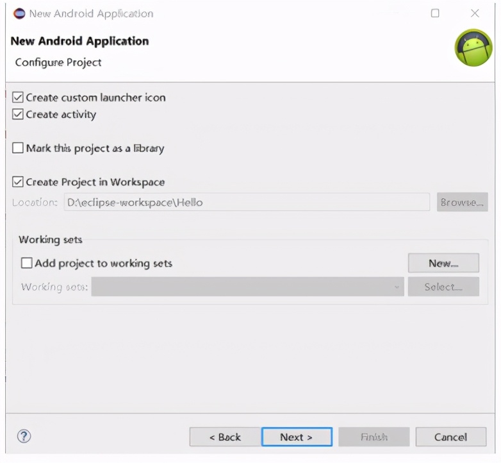Check Add project to working sets
Image resolution: width=501 pixels, height=463 pixels.
(x=26, y=263)
